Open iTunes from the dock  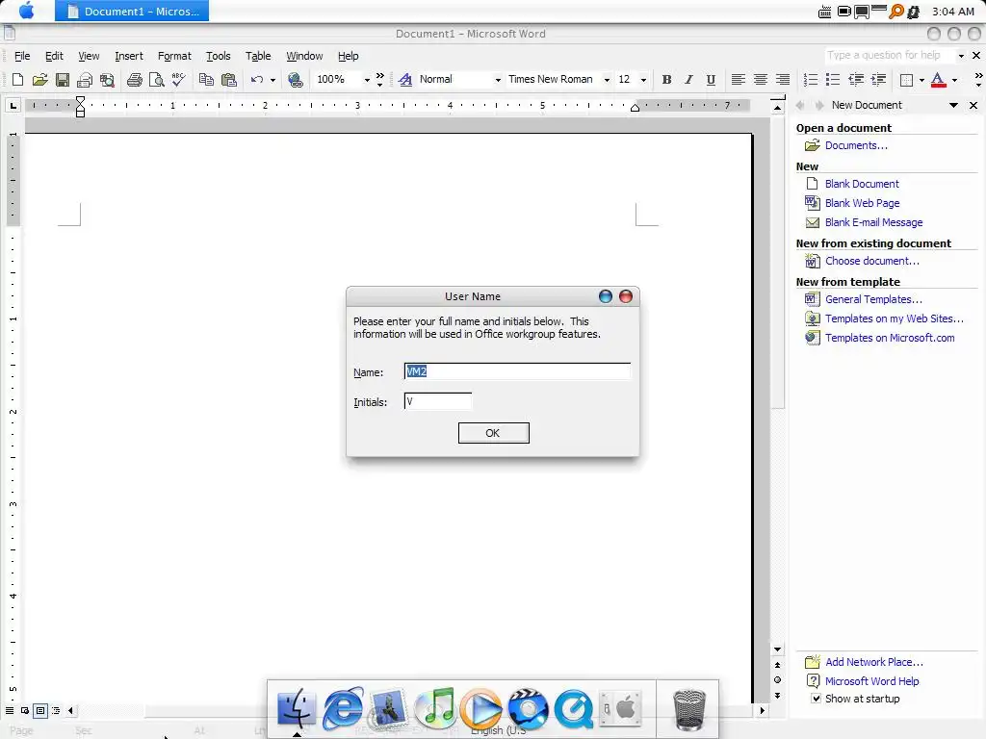click(x=435, y=707)
